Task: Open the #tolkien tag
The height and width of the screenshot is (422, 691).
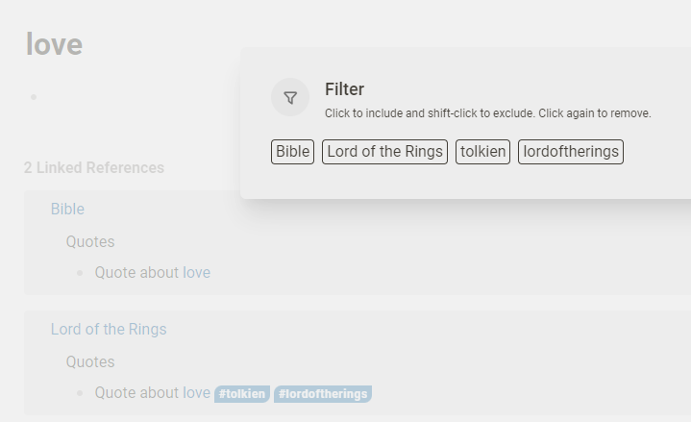Action: point(242,394)
